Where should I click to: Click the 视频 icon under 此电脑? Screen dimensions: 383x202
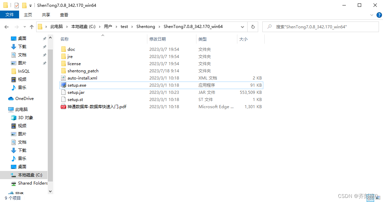[14, 126]
